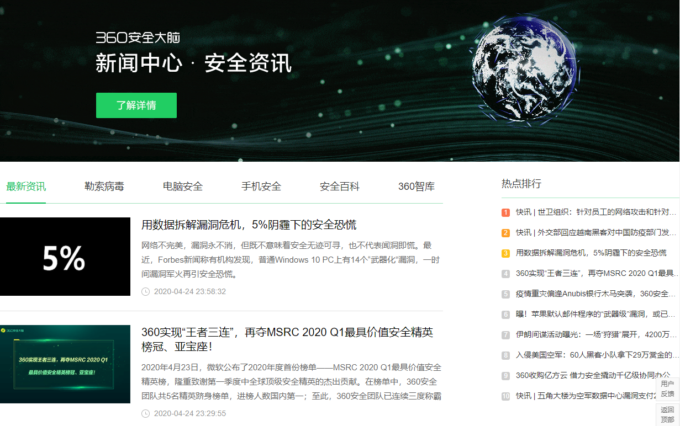
Task: Open hot item 360收购亿方云
Action: (x=594, y=375)
